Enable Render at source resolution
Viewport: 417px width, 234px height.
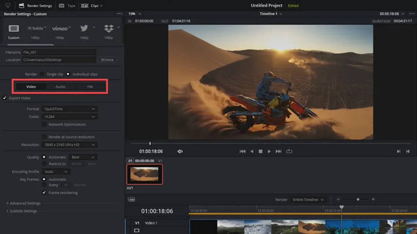(44, 137)
